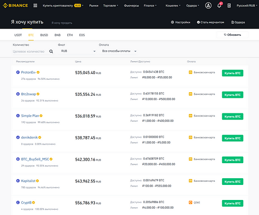Click ProtonEx avatar icon
259x215 pixels.
pos(18,72)
